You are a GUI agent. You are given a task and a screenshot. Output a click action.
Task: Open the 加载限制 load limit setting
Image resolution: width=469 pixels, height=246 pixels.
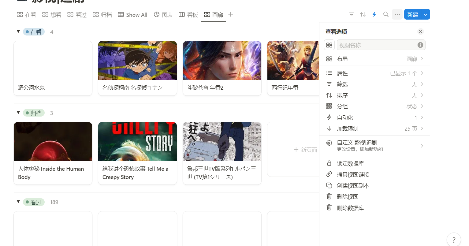375,129
